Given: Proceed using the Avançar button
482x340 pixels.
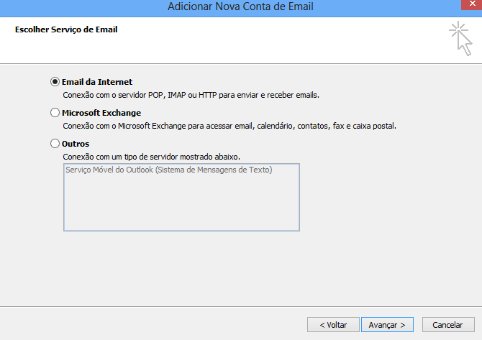Looking at the screenshot, I should click(387, 325).
